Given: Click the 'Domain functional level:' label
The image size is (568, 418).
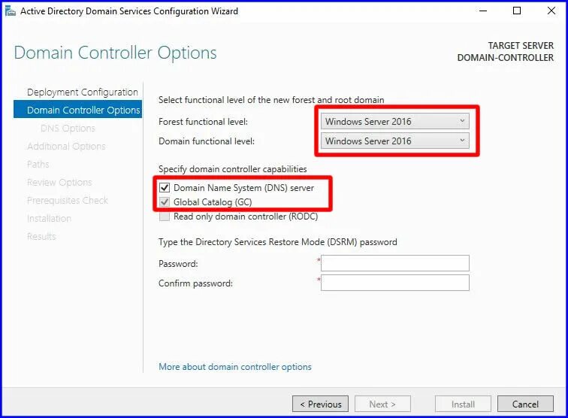Looking at the screenshot, I should coord(207,141).
